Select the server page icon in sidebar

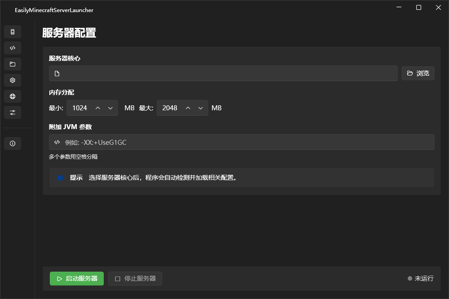tap(13, 31)
